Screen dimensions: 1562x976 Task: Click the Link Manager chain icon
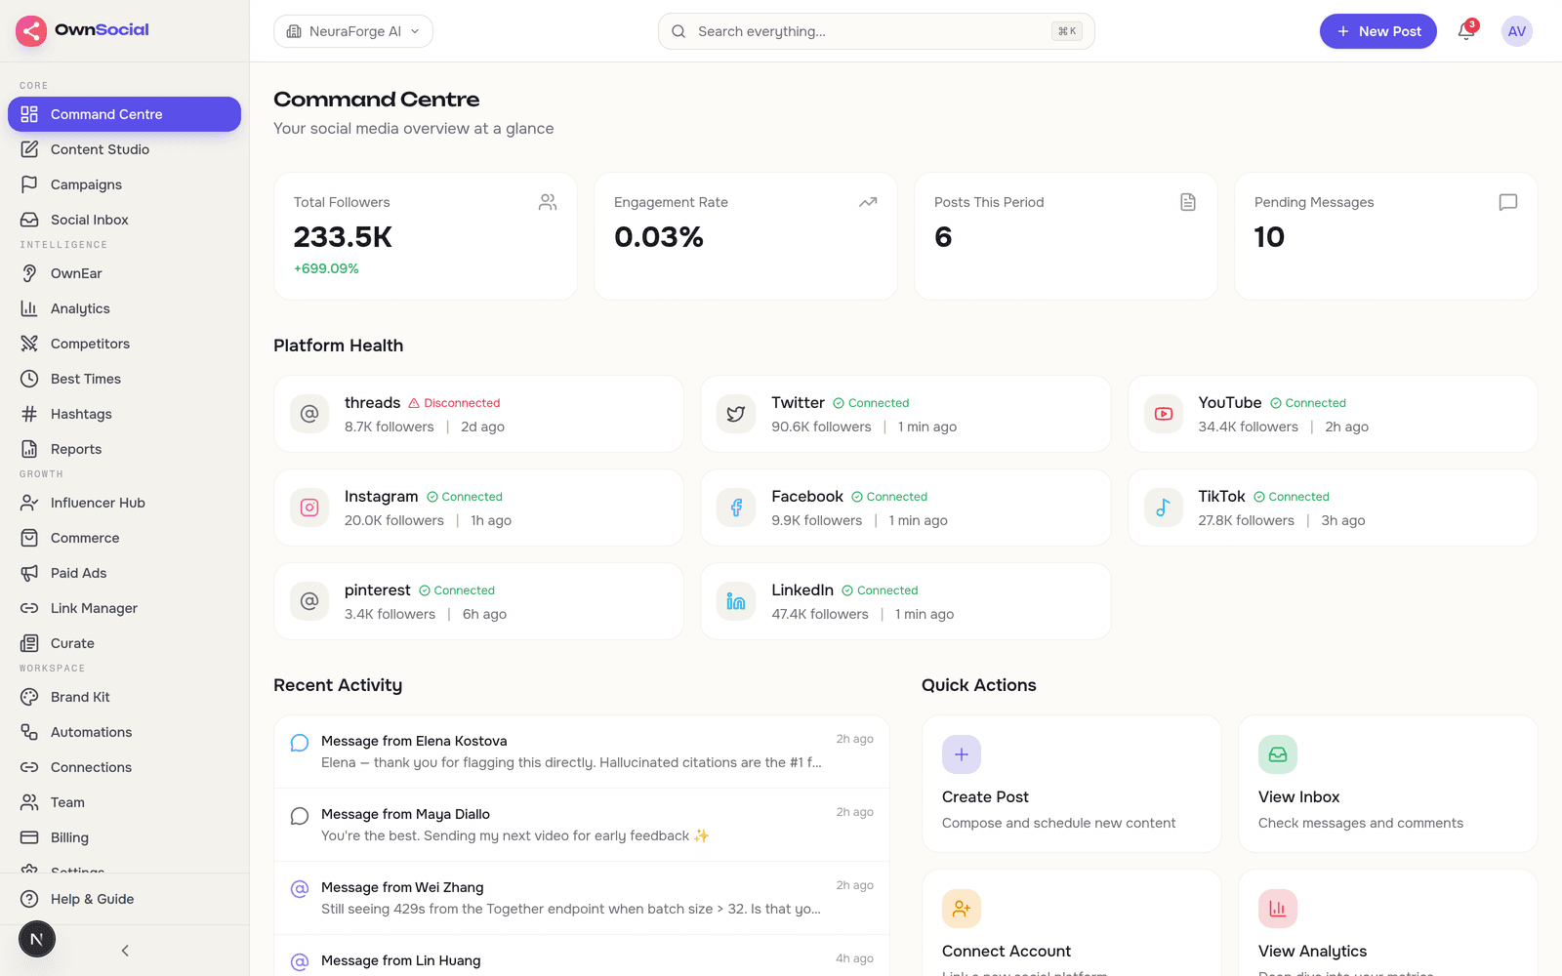tap(29, 608)
